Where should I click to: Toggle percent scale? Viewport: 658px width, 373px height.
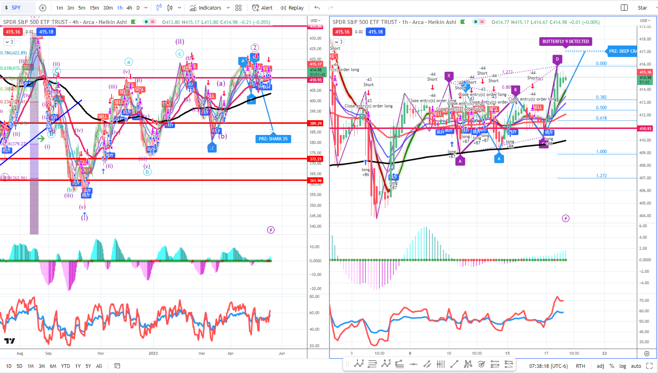(612, 366)
